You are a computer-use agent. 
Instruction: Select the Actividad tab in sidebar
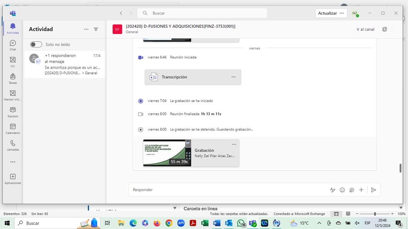[13, 28]
